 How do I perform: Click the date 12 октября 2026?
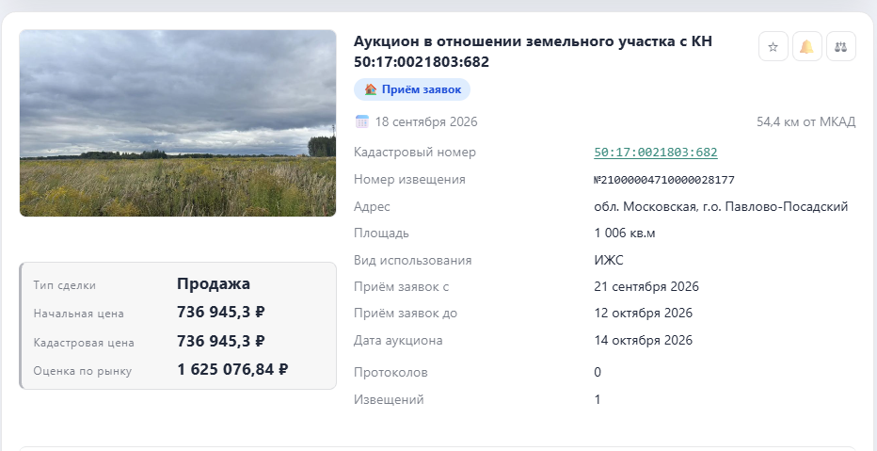click(644, 314)
